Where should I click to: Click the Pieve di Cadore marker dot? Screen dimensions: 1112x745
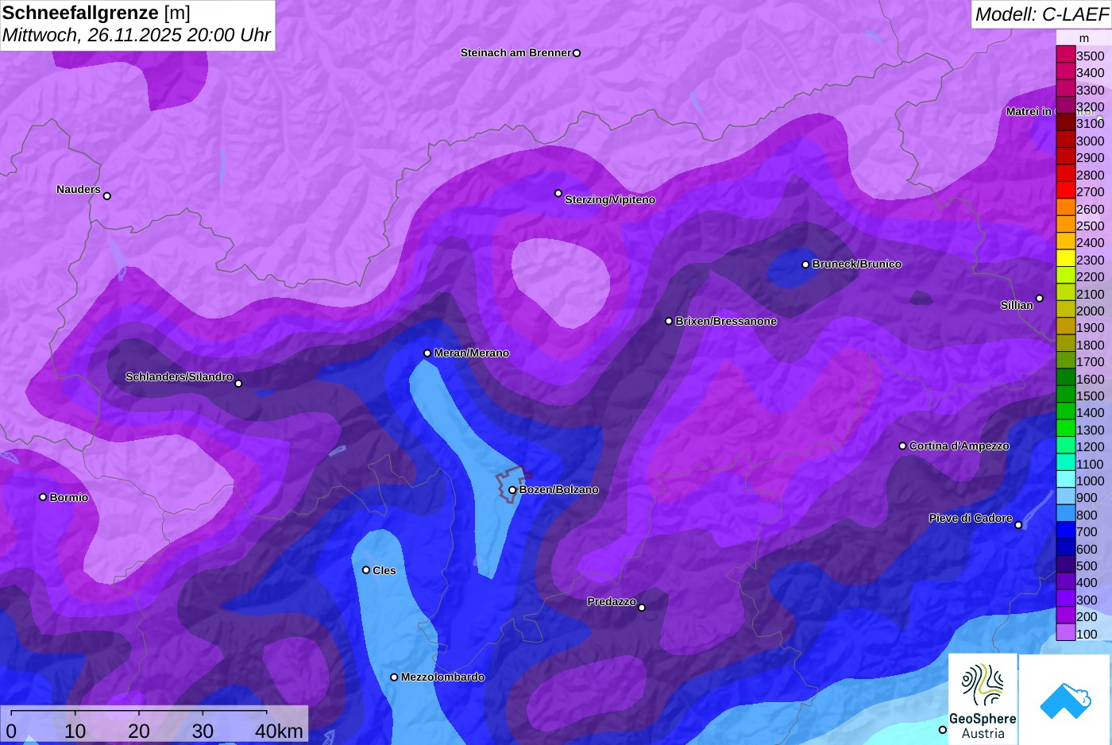pos(1018,525)
